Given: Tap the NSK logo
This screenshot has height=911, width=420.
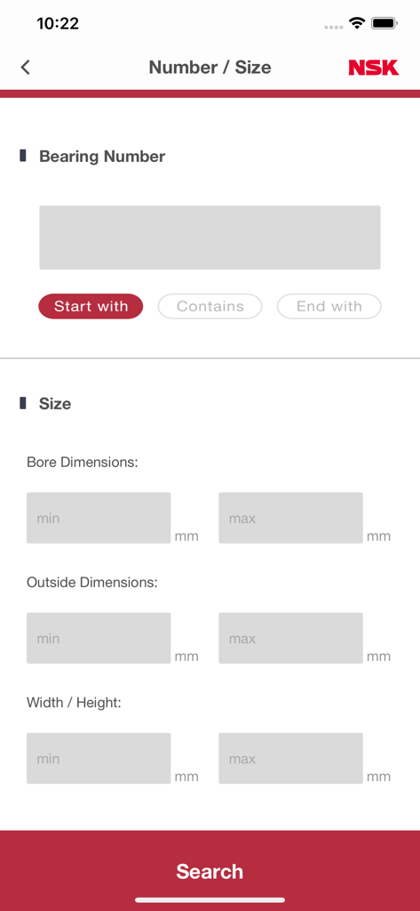Looking at the screenshot, I should coord(374,68).
